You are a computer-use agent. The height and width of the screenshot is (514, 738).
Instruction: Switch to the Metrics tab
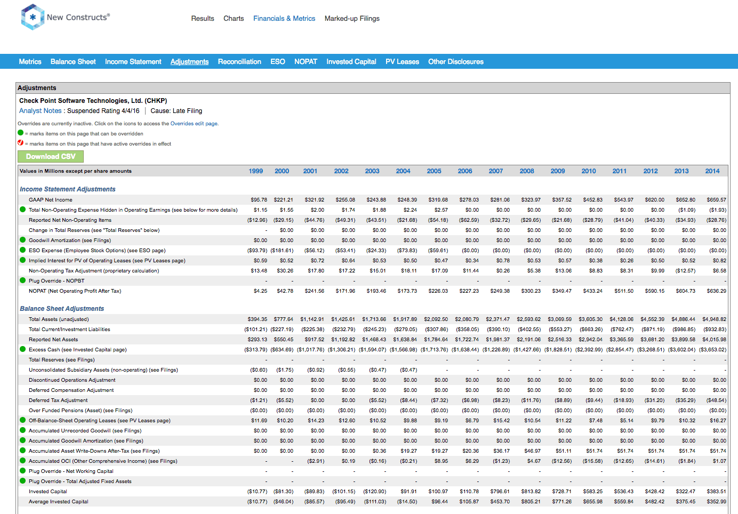point(30,62)
